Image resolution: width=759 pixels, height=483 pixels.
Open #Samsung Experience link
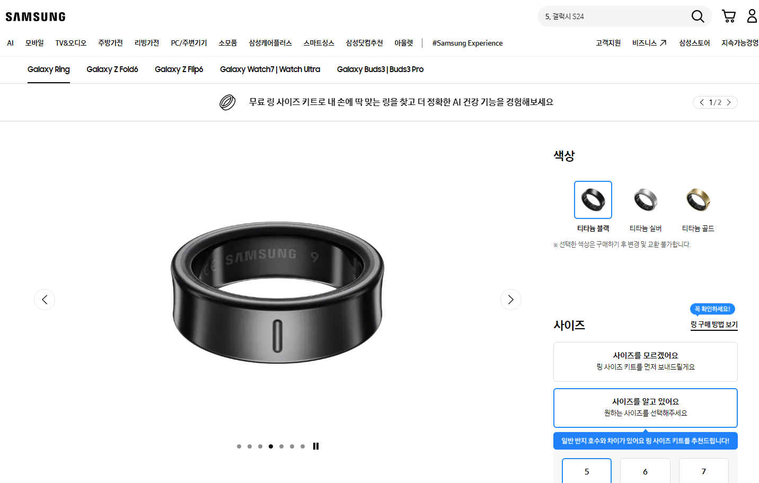click(x=467, y=43)
